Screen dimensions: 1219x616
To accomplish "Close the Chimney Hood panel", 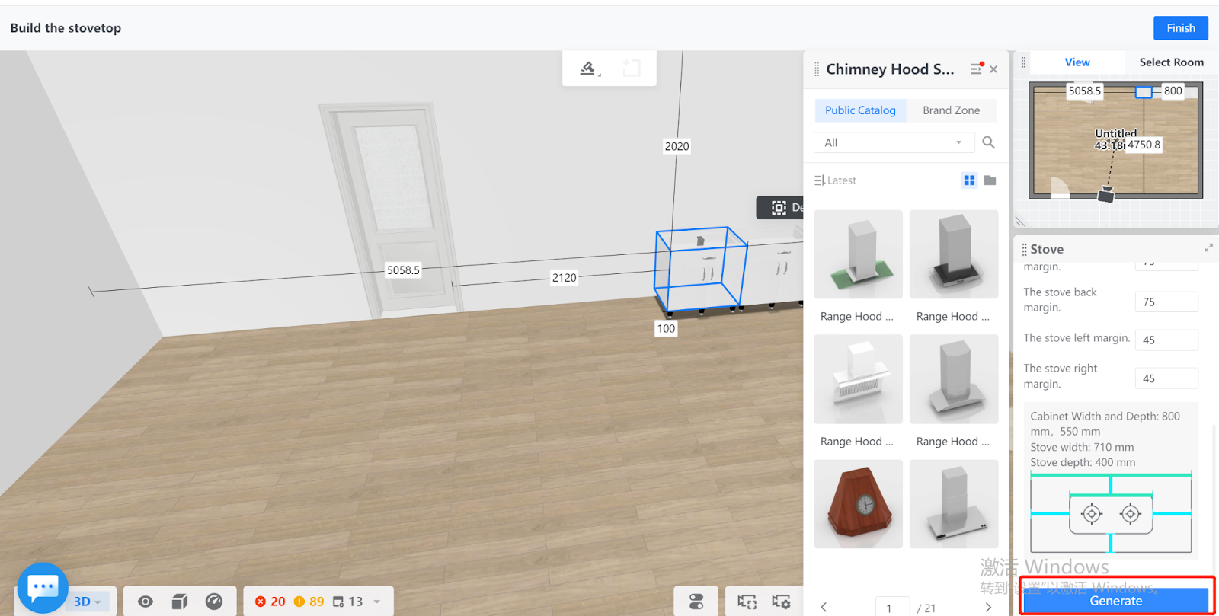I will pos(993,69).
